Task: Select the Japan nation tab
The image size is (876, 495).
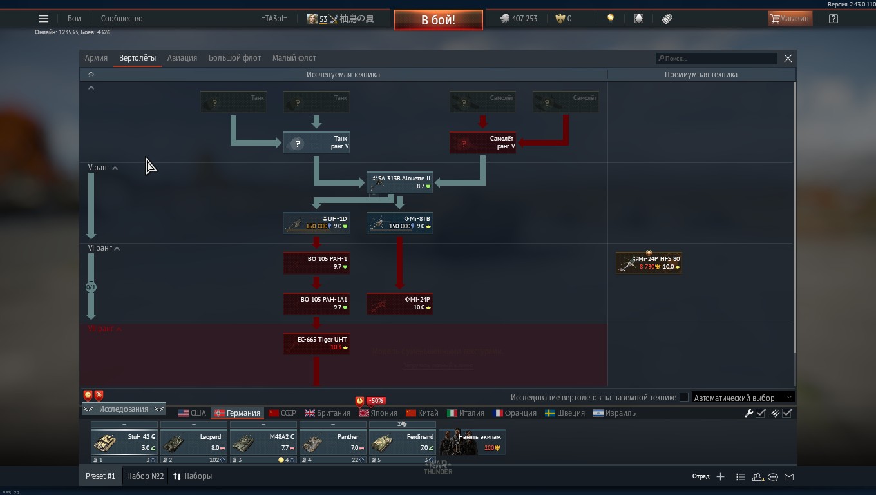Action: coord(378,413)
